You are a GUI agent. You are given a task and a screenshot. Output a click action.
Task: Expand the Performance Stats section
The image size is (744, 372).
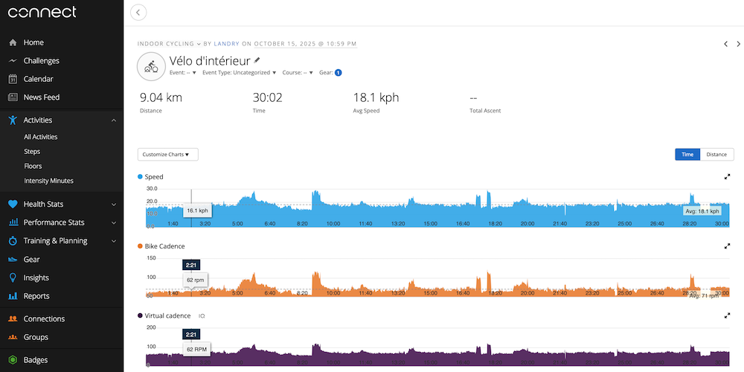point(114,222)
